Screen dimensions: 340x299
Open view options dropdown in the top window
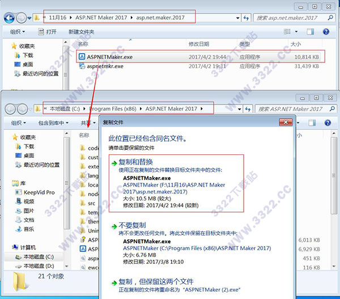click(296, 32)
